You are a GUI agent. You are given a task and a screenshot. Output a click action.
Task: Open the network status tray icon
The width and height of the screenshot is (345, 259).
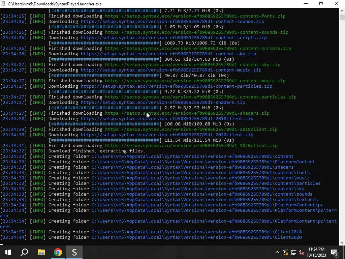point(293,252)
